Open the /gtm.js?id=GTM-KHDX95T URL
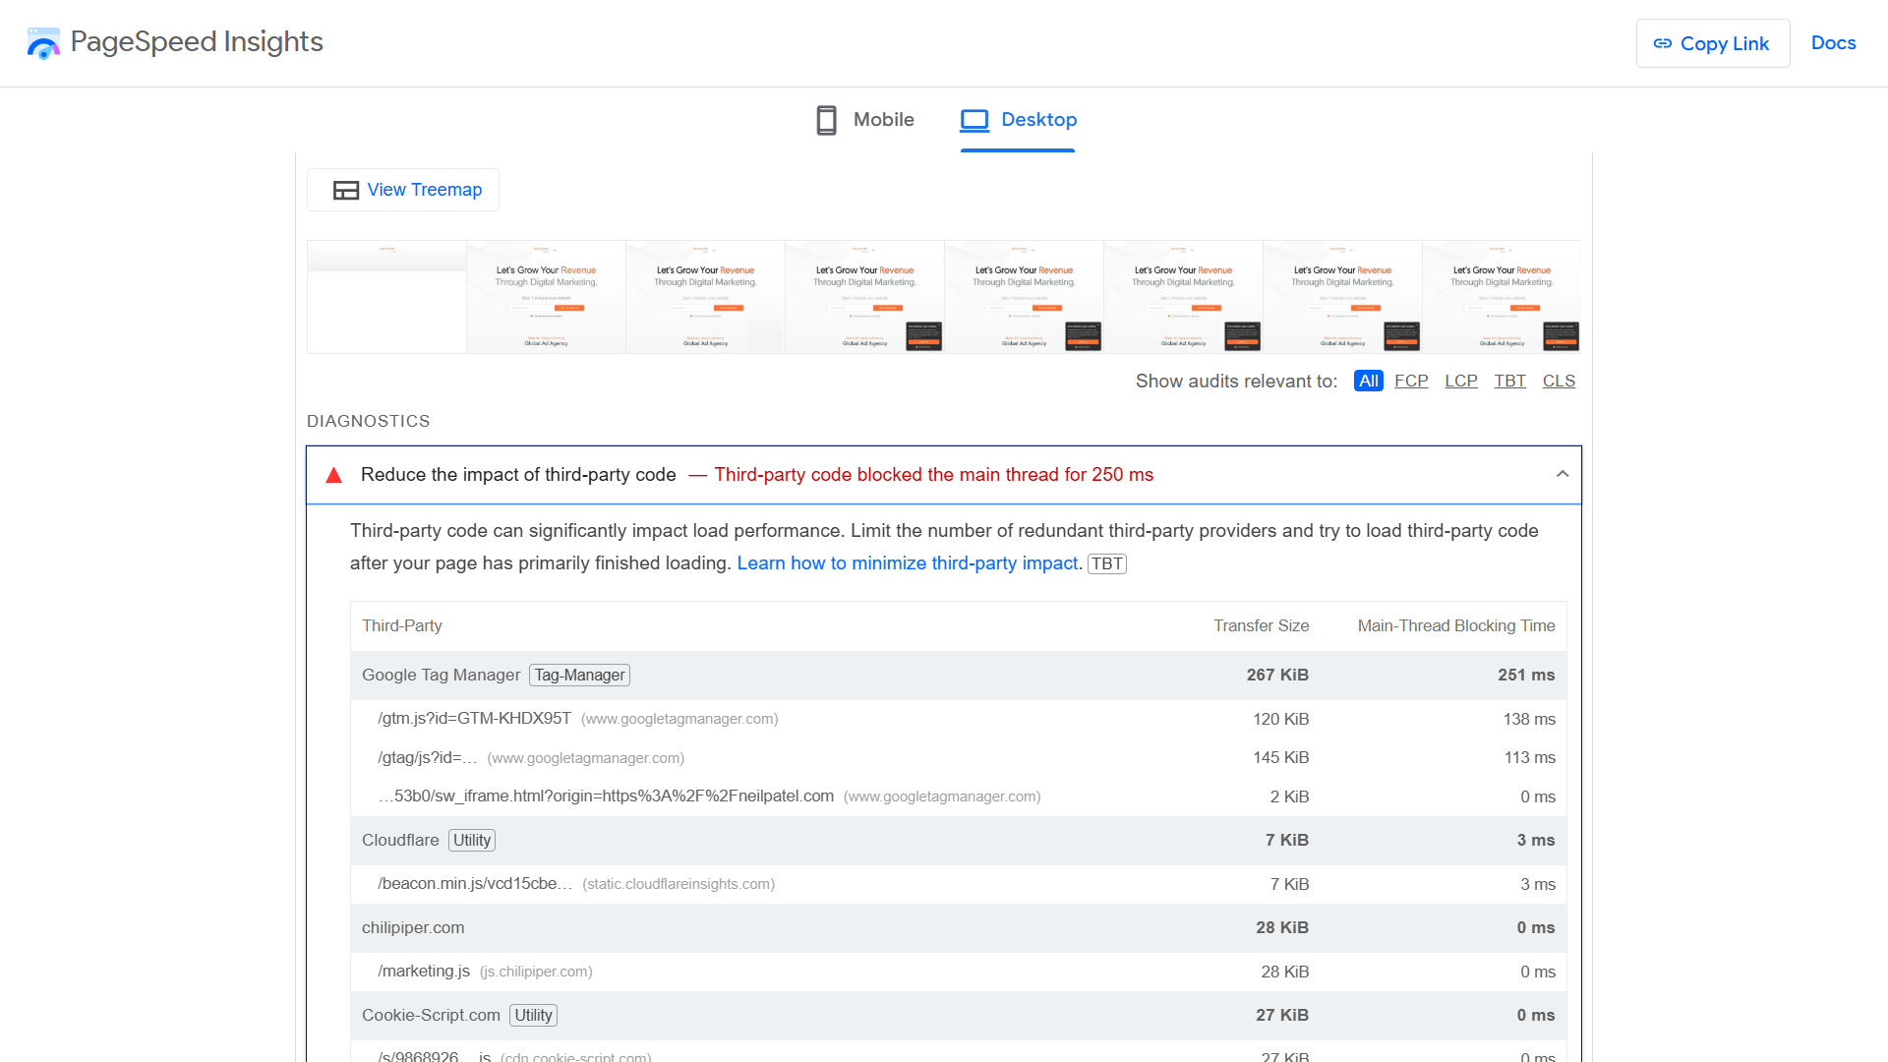Image resolution: width=1888 pixels, height=1062 pixels. click(475, 719)
